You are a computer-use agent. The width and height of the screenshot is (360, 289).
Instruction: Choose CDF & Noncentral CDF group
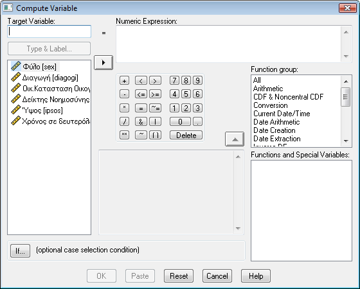(x=288, y=97)
